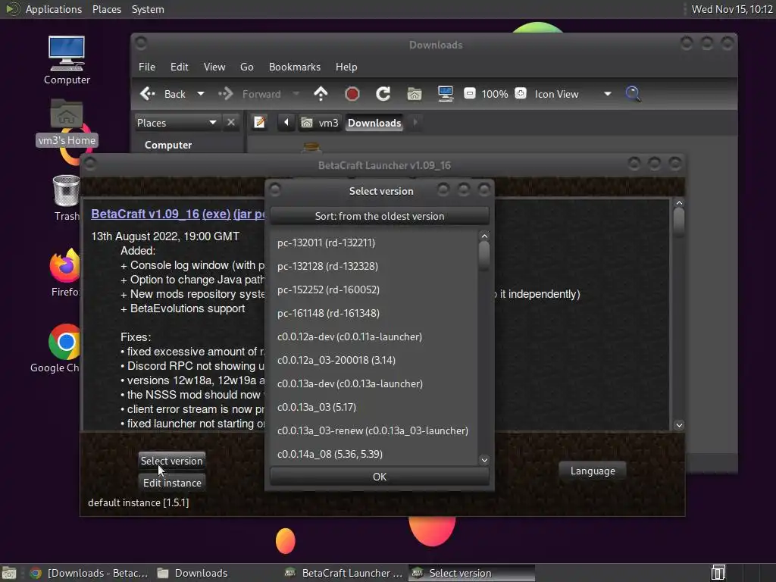Select version c0.0.13a-dev (c0.0.13a-launcher)
The height and width of the screenshot is (582, 776).
click(x=374, y=383)
